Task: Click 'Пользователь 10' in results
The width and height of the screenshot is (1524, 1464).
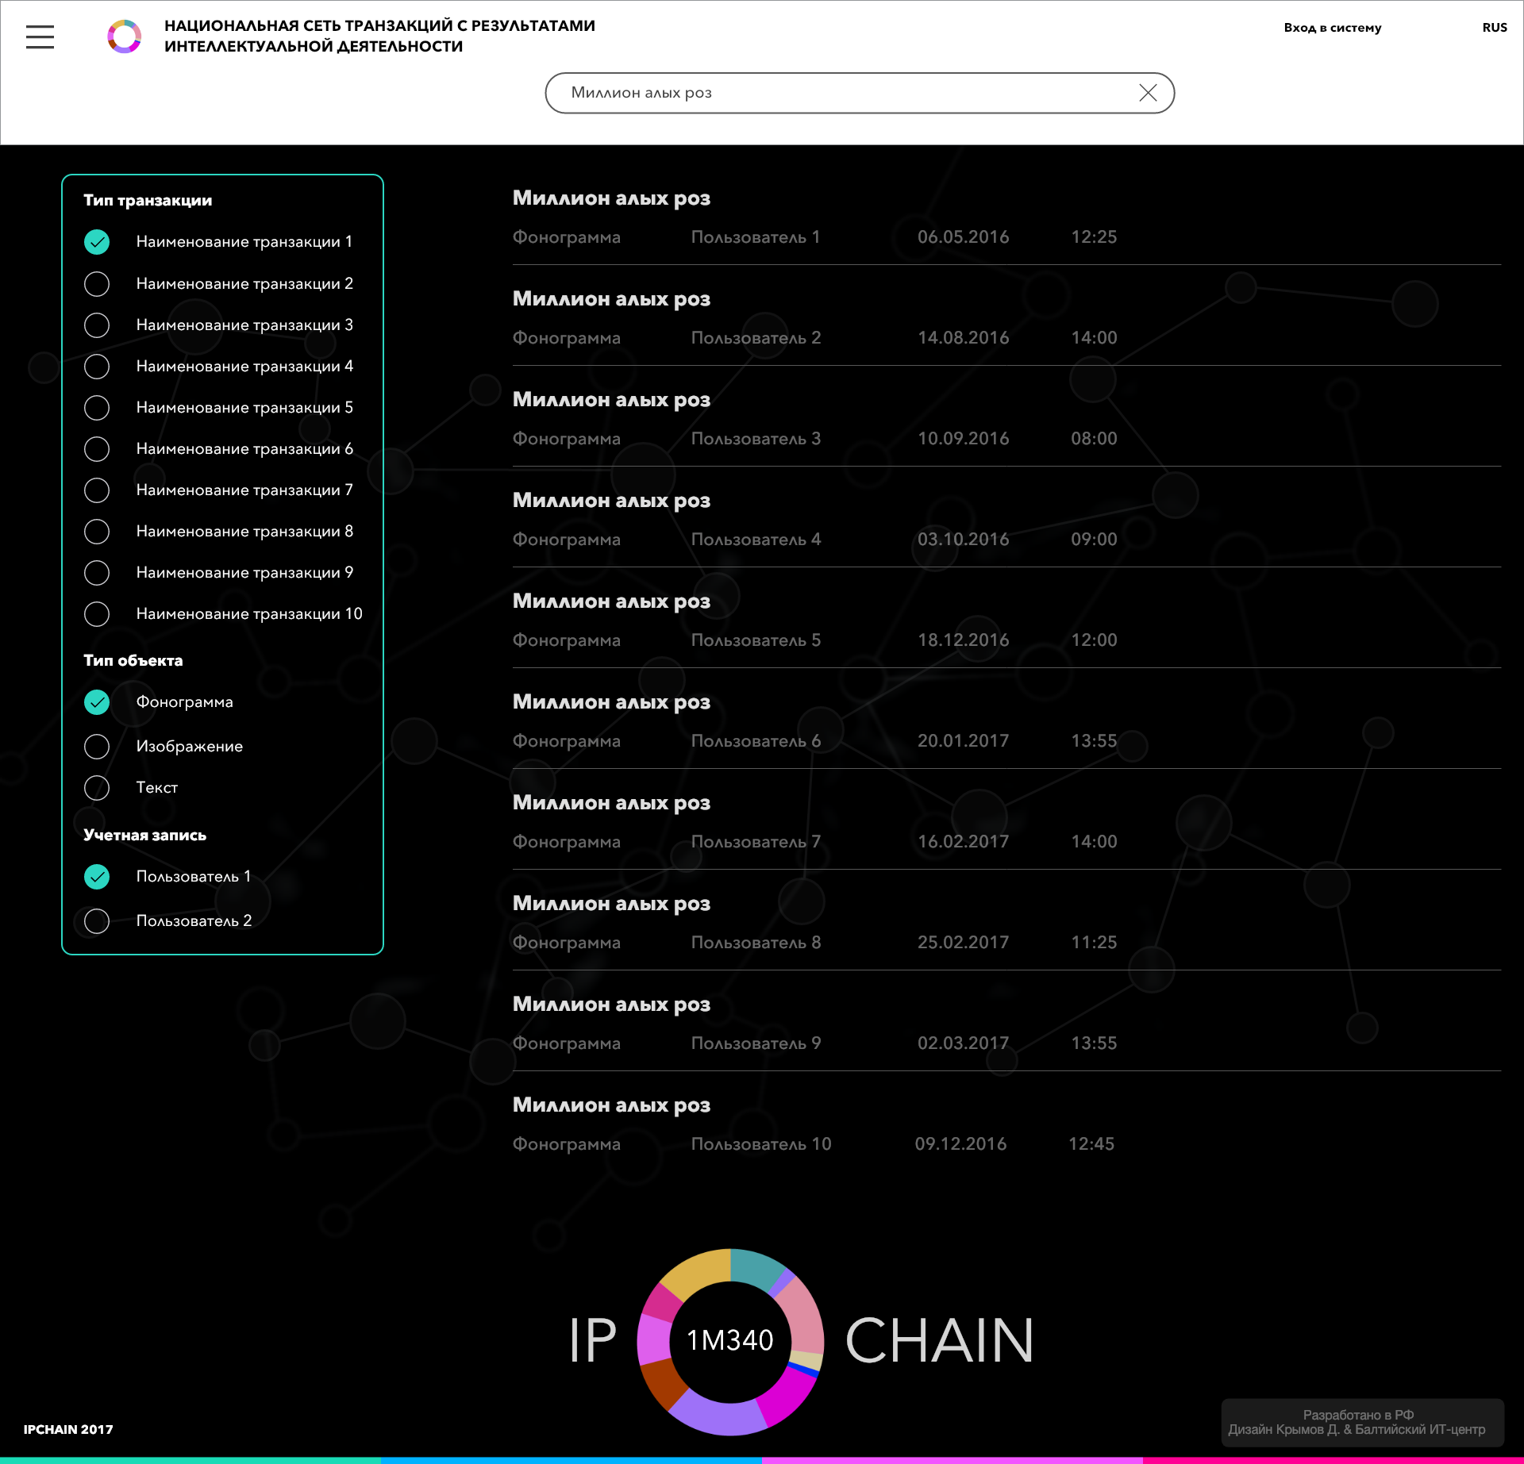Action: (x=761, y=1144)
